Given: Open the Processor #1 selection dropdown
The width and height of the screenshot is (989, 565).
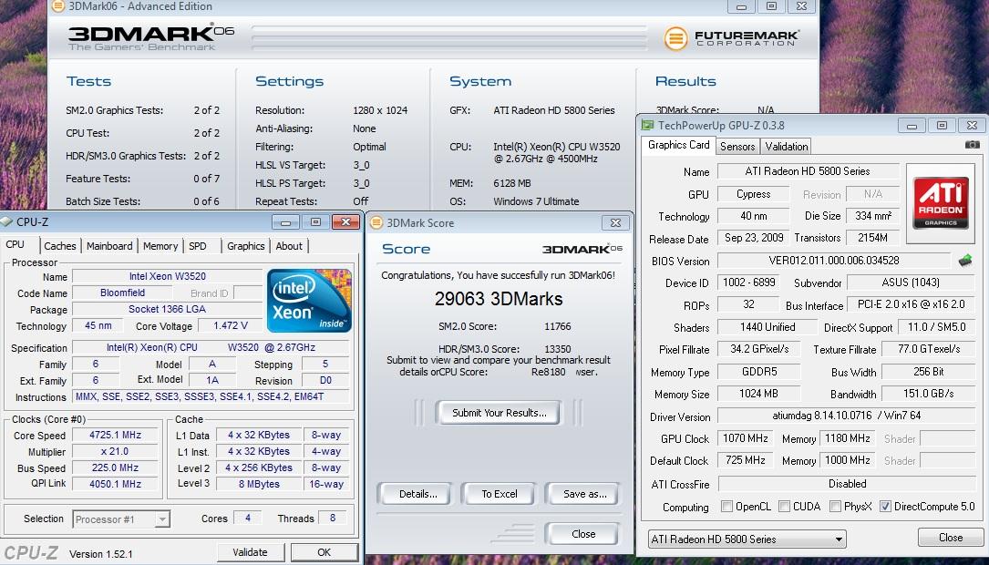Looking at the screenshot, I should [x=121, y=519].
